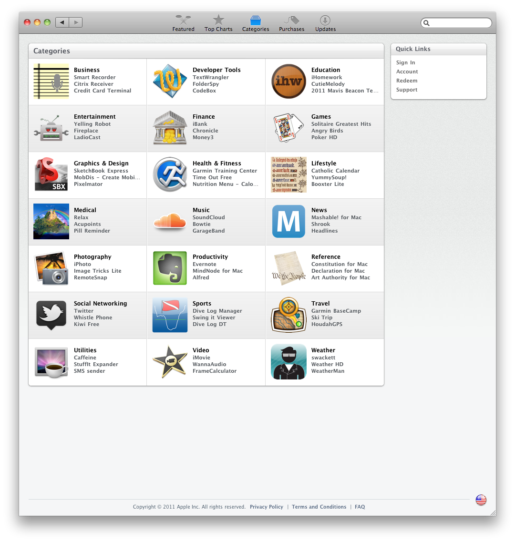Click the FAQ footer link

point(360,507)
